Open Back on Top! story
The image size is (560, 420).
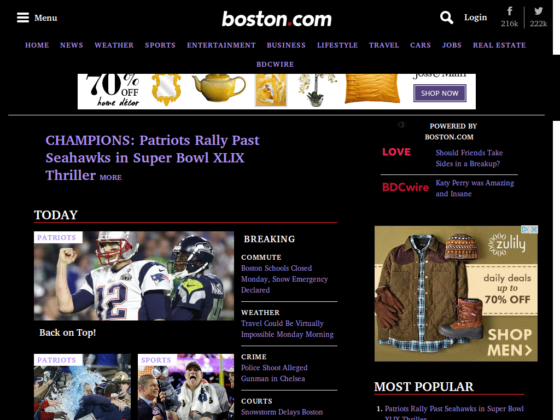click(67, 332)
